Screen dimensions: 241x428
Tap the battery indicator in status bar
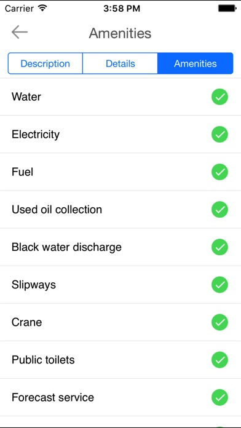[x=227, y=8]
